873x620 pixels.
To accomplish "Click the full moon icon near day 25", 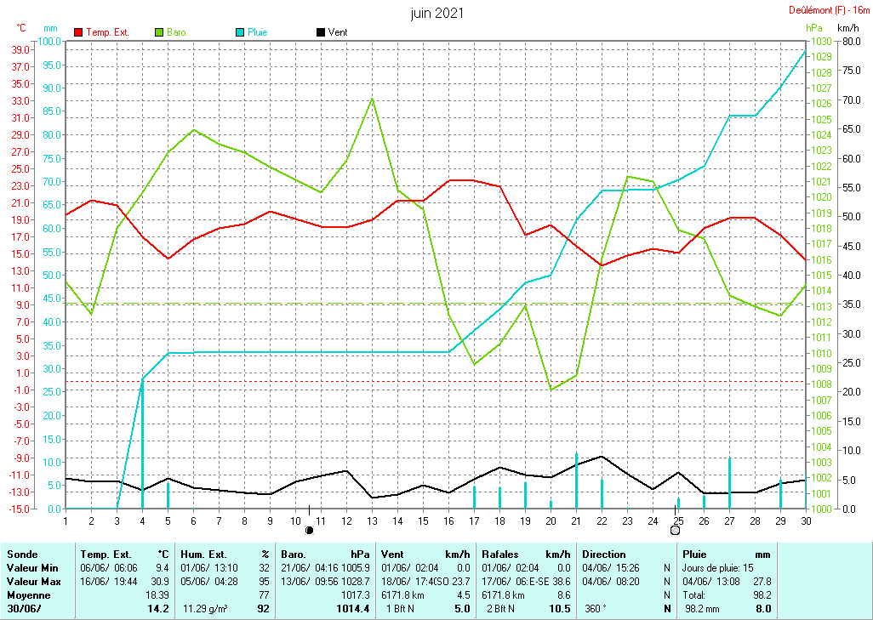I will click(676, 530).
